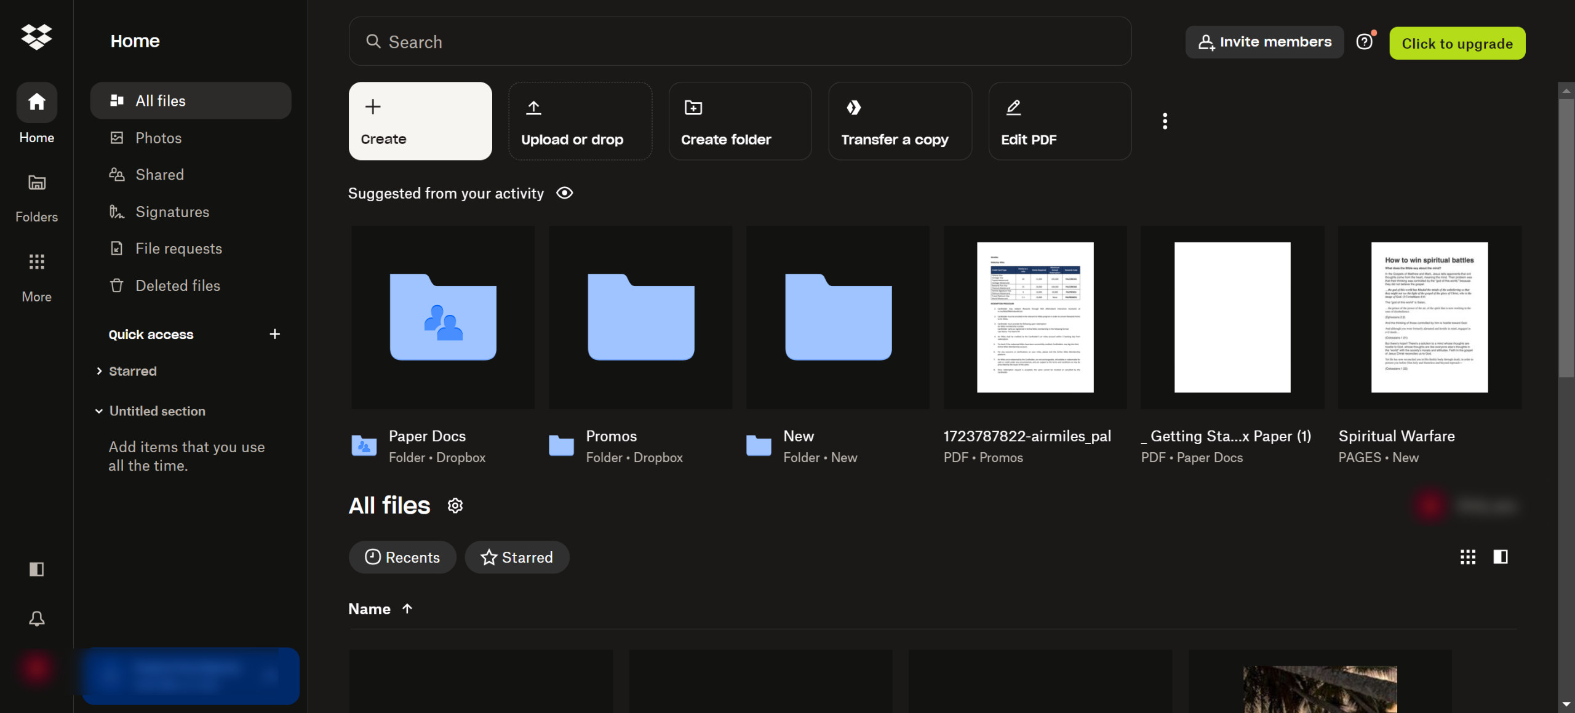Toggle suggested activity visibility eye
This screenshot has height=713, width=1575.
coord(564,193)
